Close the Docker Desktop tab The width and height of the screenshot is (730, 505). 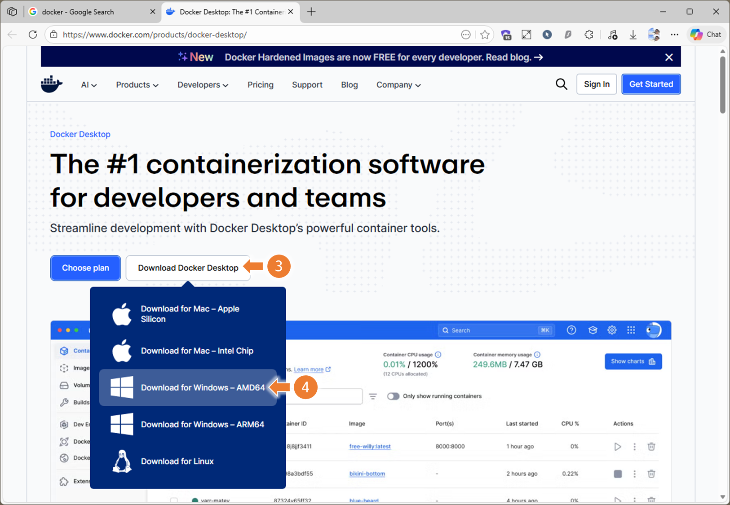pos(291,12)
